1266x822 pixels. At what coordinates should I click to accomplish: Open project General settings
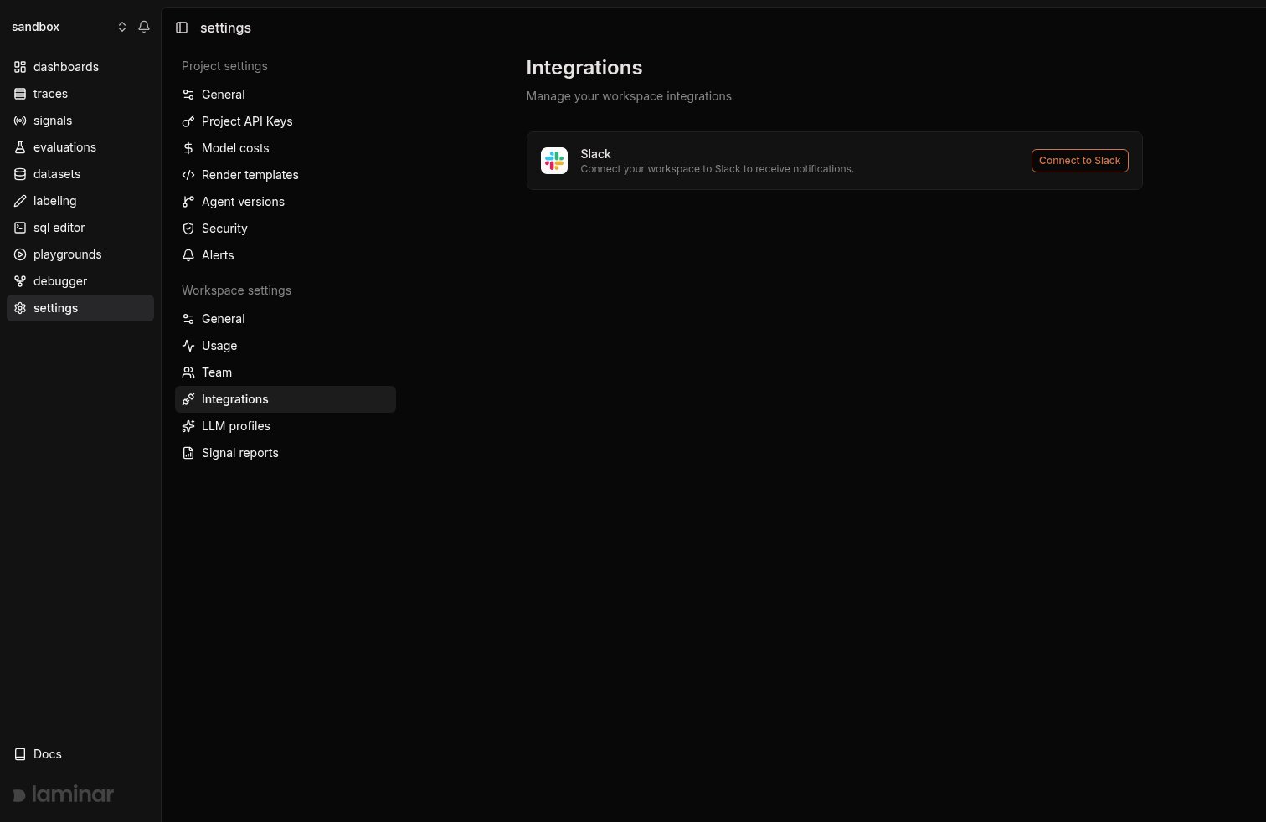tap(286, 95)
